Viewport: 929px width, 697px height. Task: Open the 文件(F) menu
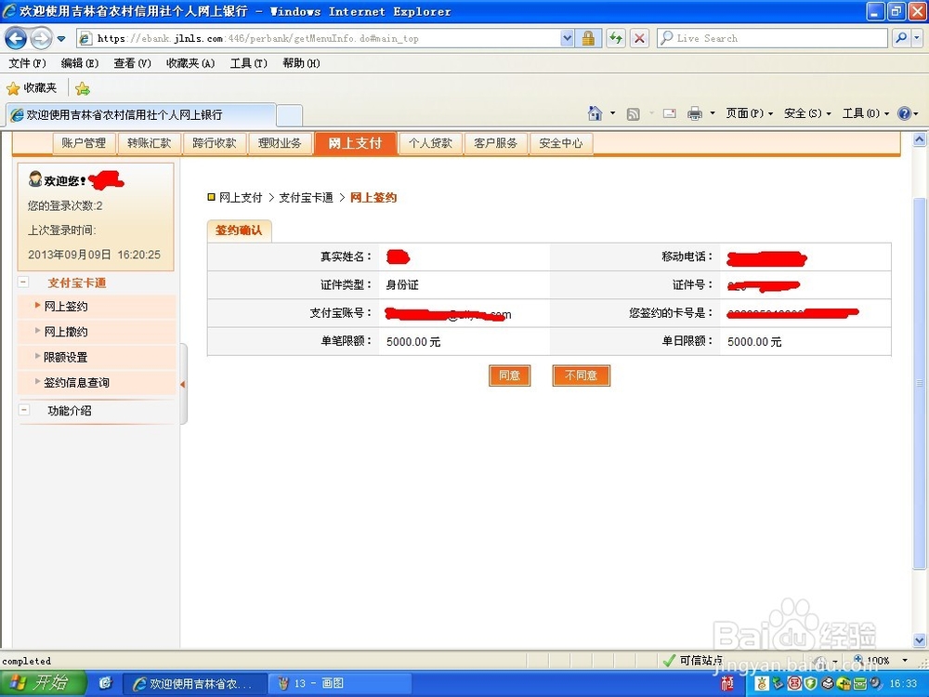click(x=27, y=63)
